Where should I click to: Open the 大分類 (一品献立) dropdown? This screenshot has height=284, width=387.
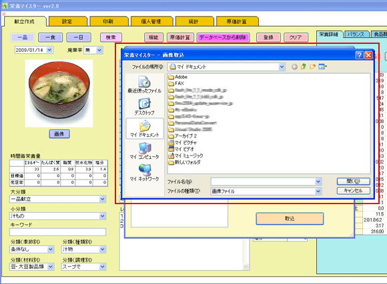click(x=103, y=199)
